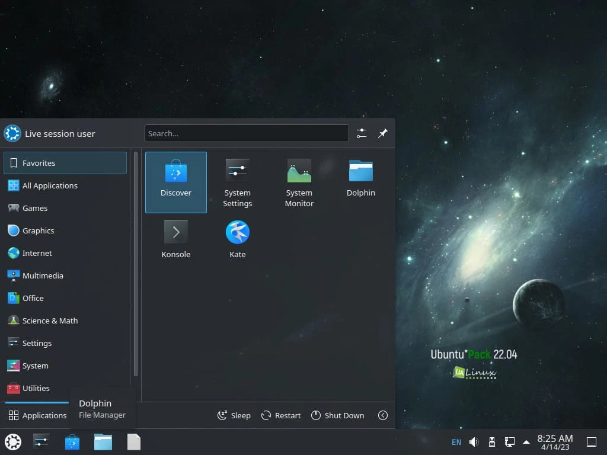The image size is (607, 455).
Task: Open Dolphin file manager in favorites grid
Action: point(361,182)
